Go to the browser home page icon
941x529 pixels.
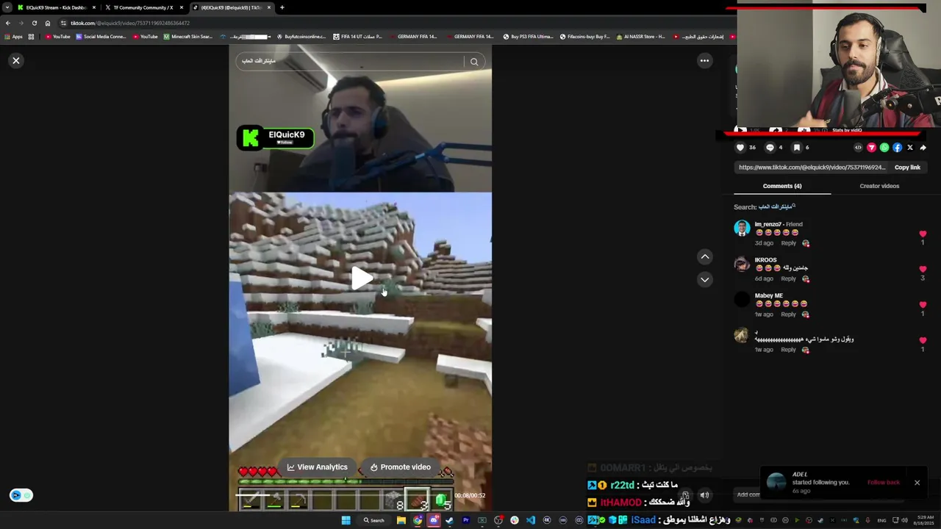48,23
